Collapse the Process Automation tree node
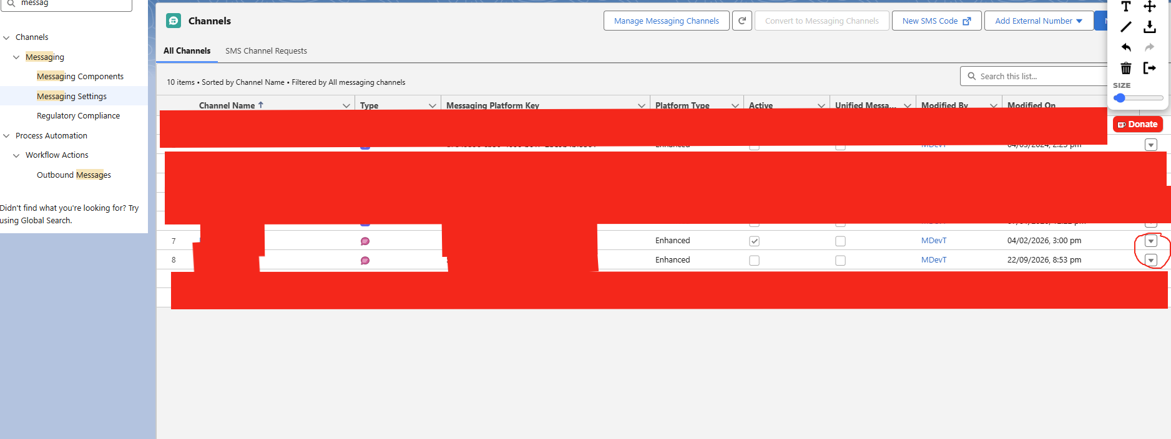The image size is (1171, 439). 6,135
